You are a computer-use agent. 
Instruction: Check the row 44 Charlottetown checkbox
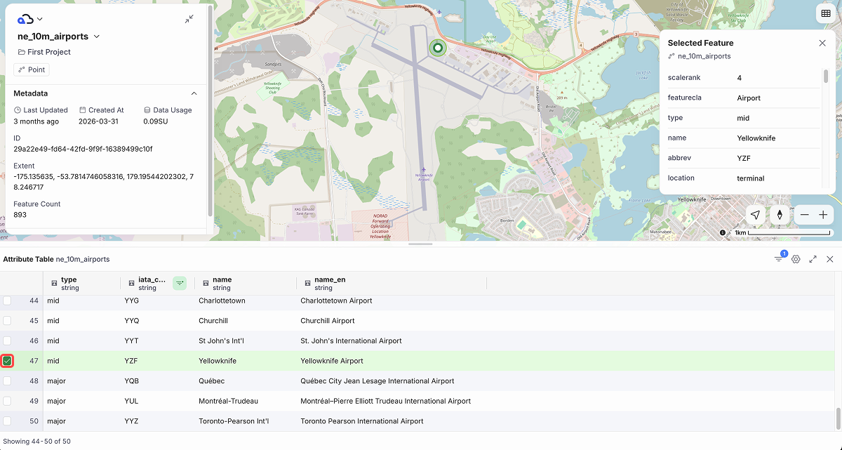coord(7,300)
